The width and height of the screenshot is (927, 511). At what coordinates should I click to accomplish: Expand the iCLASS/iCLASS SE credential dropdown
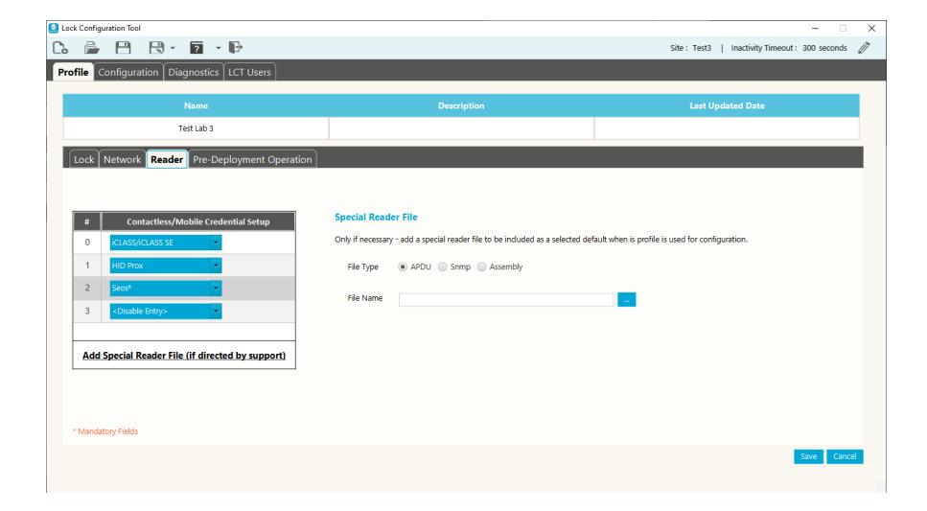click(216, 243)
